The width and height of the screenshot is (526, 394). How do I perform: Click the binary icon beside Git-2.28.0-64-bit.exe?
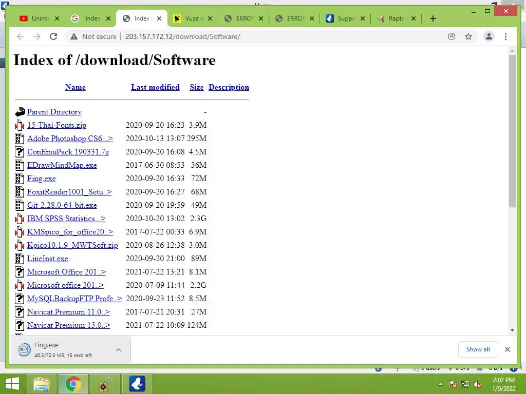tap(20, 205)
